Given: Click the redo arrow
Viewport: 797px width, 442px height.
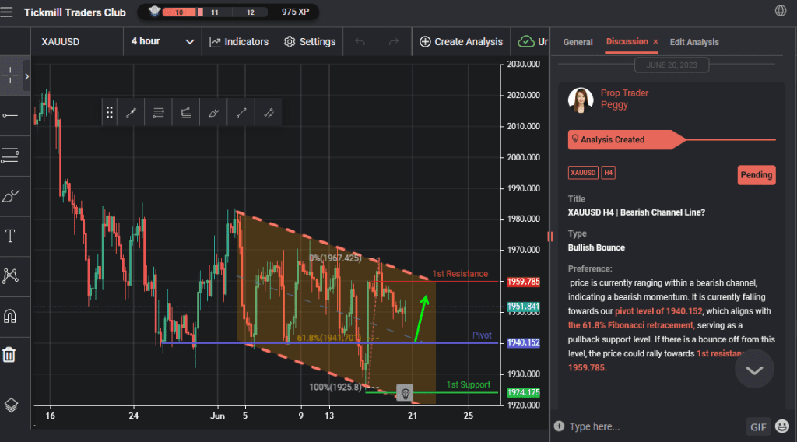Looking at the screenshot, I should (x=393, y=42).
